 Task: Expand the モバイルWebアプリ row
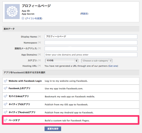coord(71,96)
